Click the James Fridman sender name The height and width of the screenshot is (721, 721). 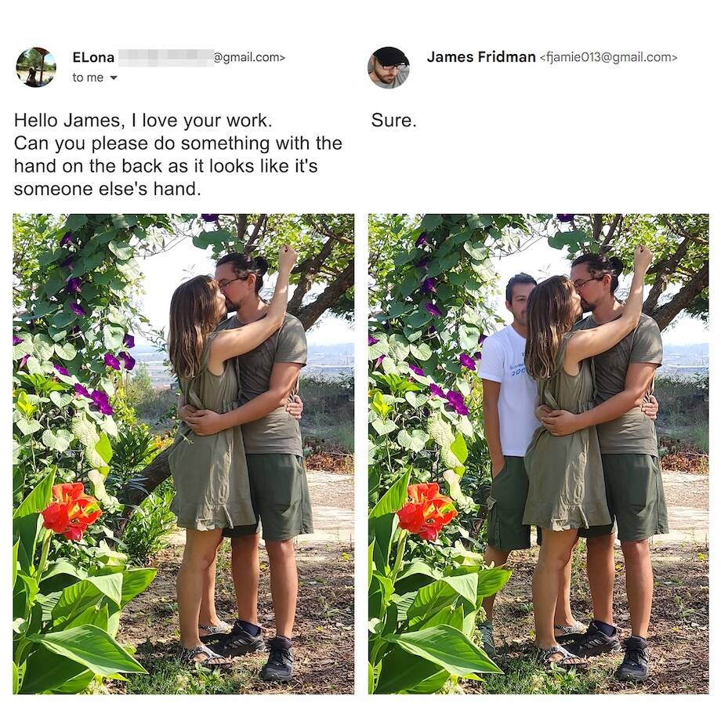click(x=481, y=57)
